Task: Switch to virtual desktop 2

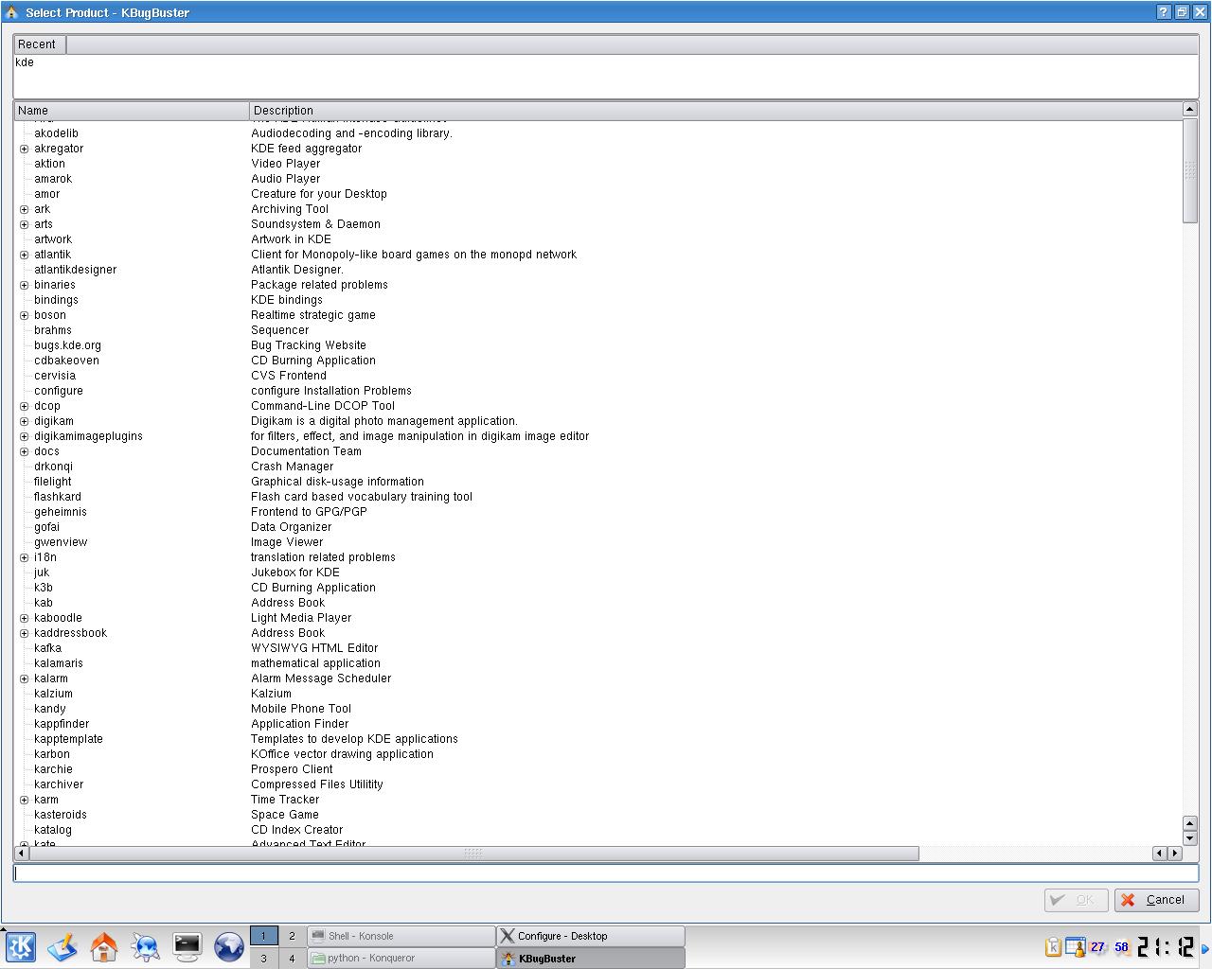Action: click(292, 936)
